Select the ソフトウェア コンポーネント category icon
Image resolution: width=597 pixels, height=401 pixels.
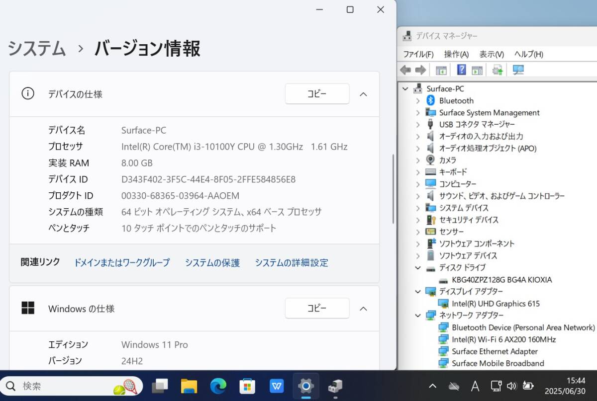[431, 244]
